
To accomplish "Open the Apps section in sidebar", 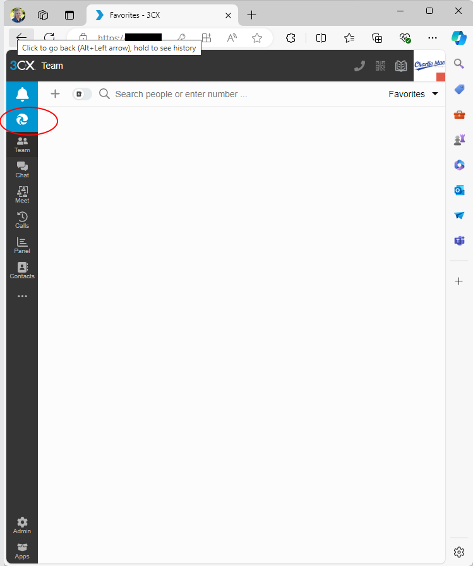I will (x=22, y=550).
